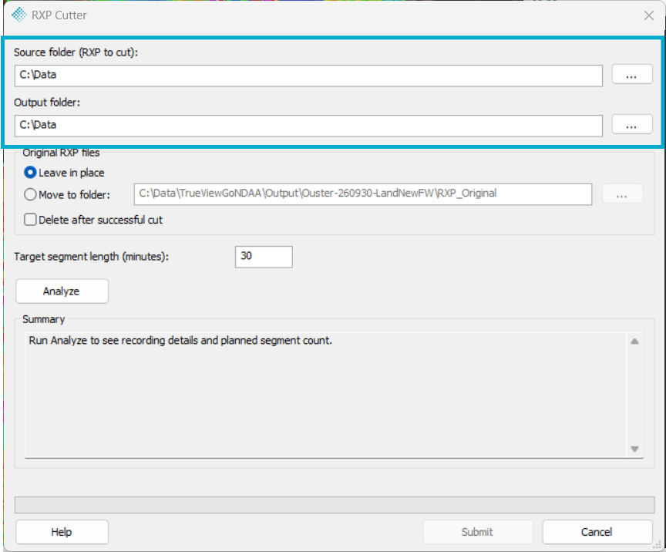The width and height of the screenshot is (666, 552).
Task: Click the progress bar above Submit
Action: 335,505
